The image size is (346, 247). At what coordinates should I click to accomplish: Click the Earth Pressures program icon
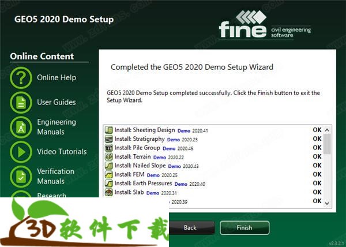pos(109,184)
